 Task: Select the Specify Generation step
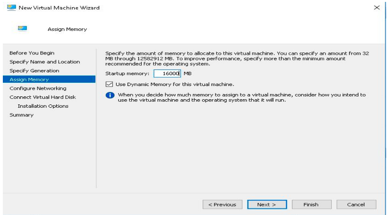pos(34,71)
